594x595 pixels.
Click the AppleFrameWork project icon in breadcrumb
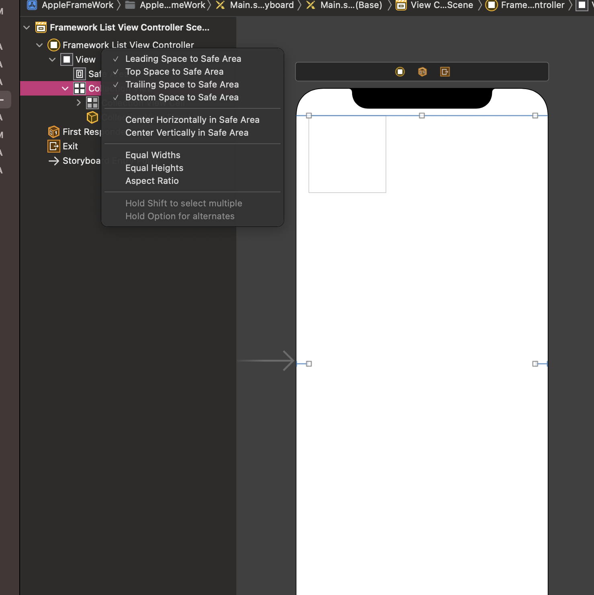(32, 5)
